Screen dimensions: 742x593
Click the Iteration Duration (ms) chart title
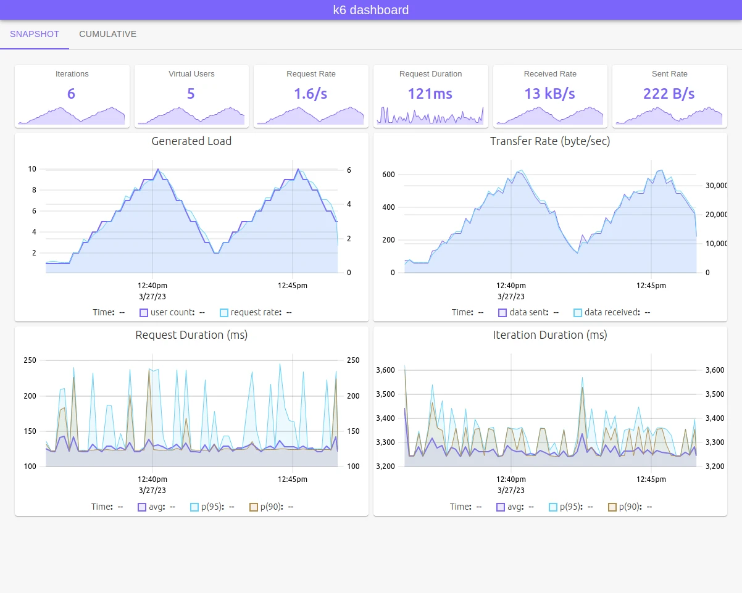point(550,335)
